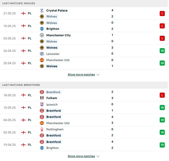Click the PL league label on 02.05.25 row

click(30, 132)
